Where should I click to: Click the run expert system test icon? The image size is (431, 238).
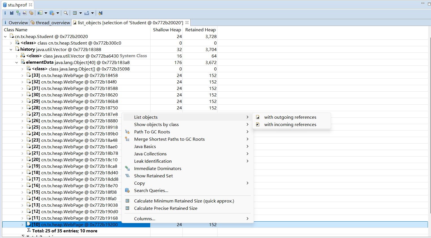[40, 13]
